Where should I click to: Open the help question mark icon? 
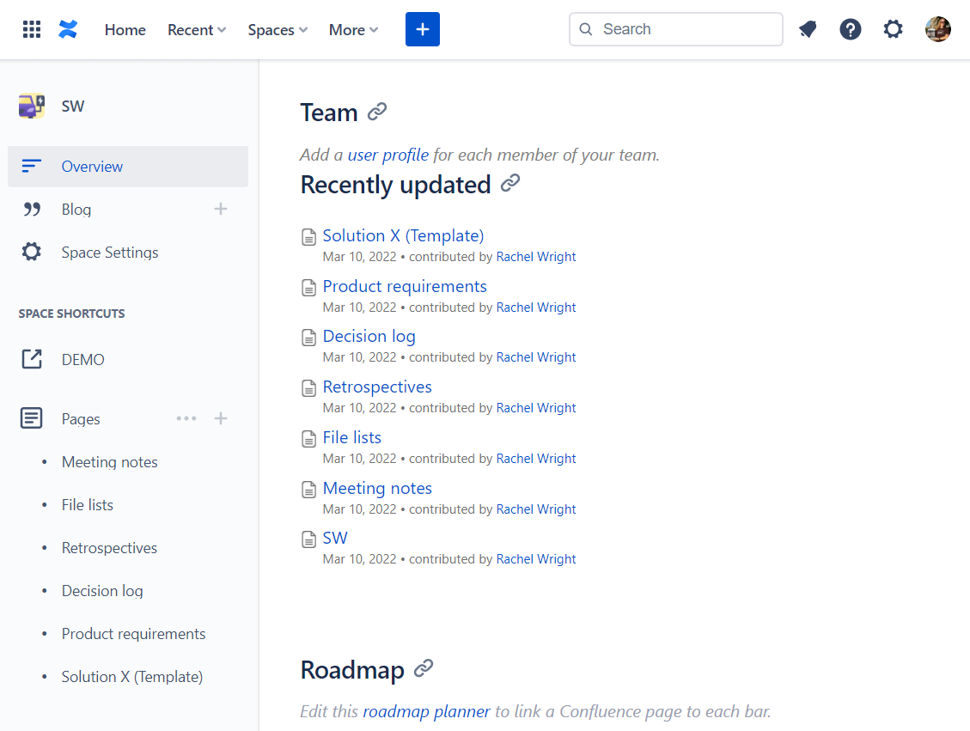coord(850,29)
